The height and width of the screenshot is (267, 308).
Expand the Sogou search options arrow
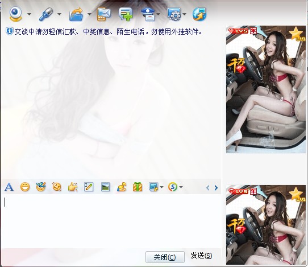click(x=181, y=187)
